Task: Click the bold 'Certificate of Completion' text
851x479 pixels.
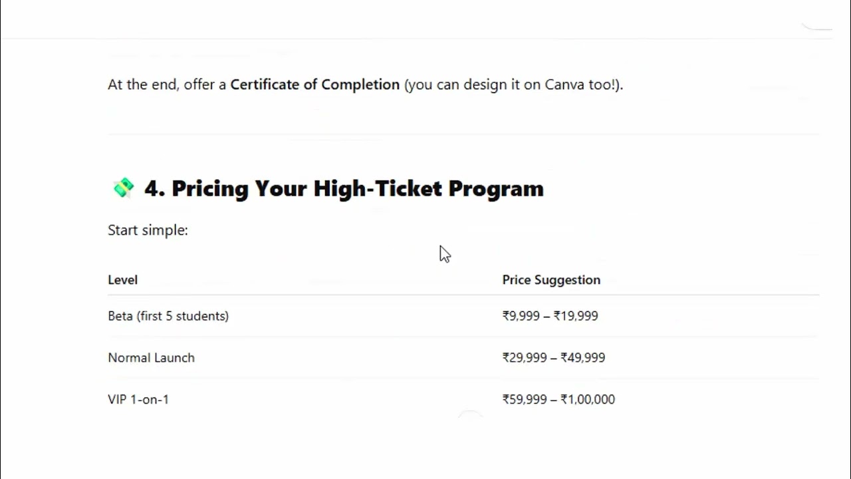Action: 315,84
